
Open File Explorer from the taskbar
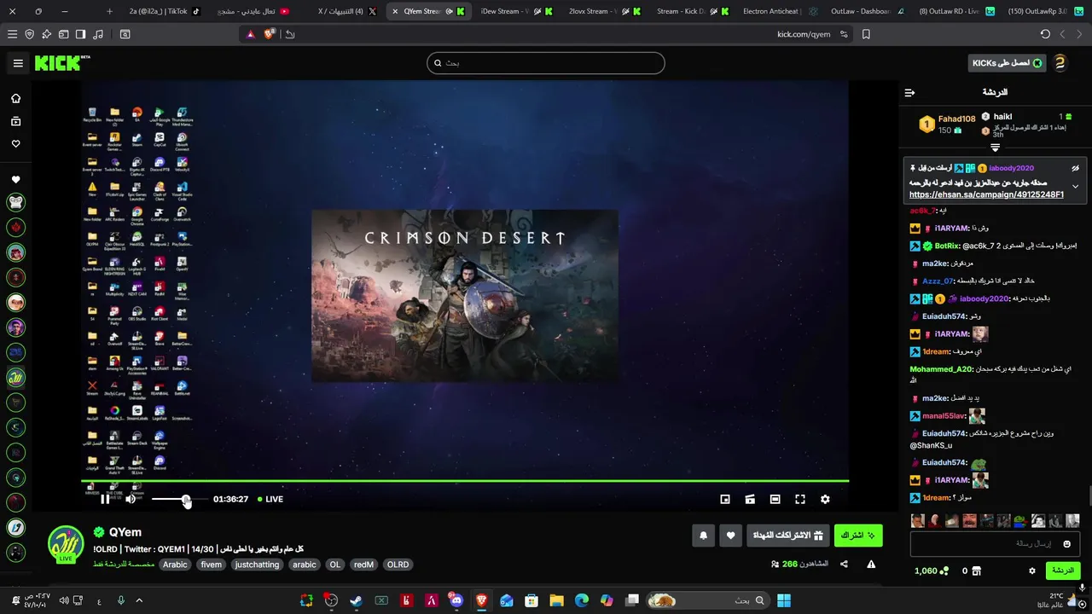[556, 600]
